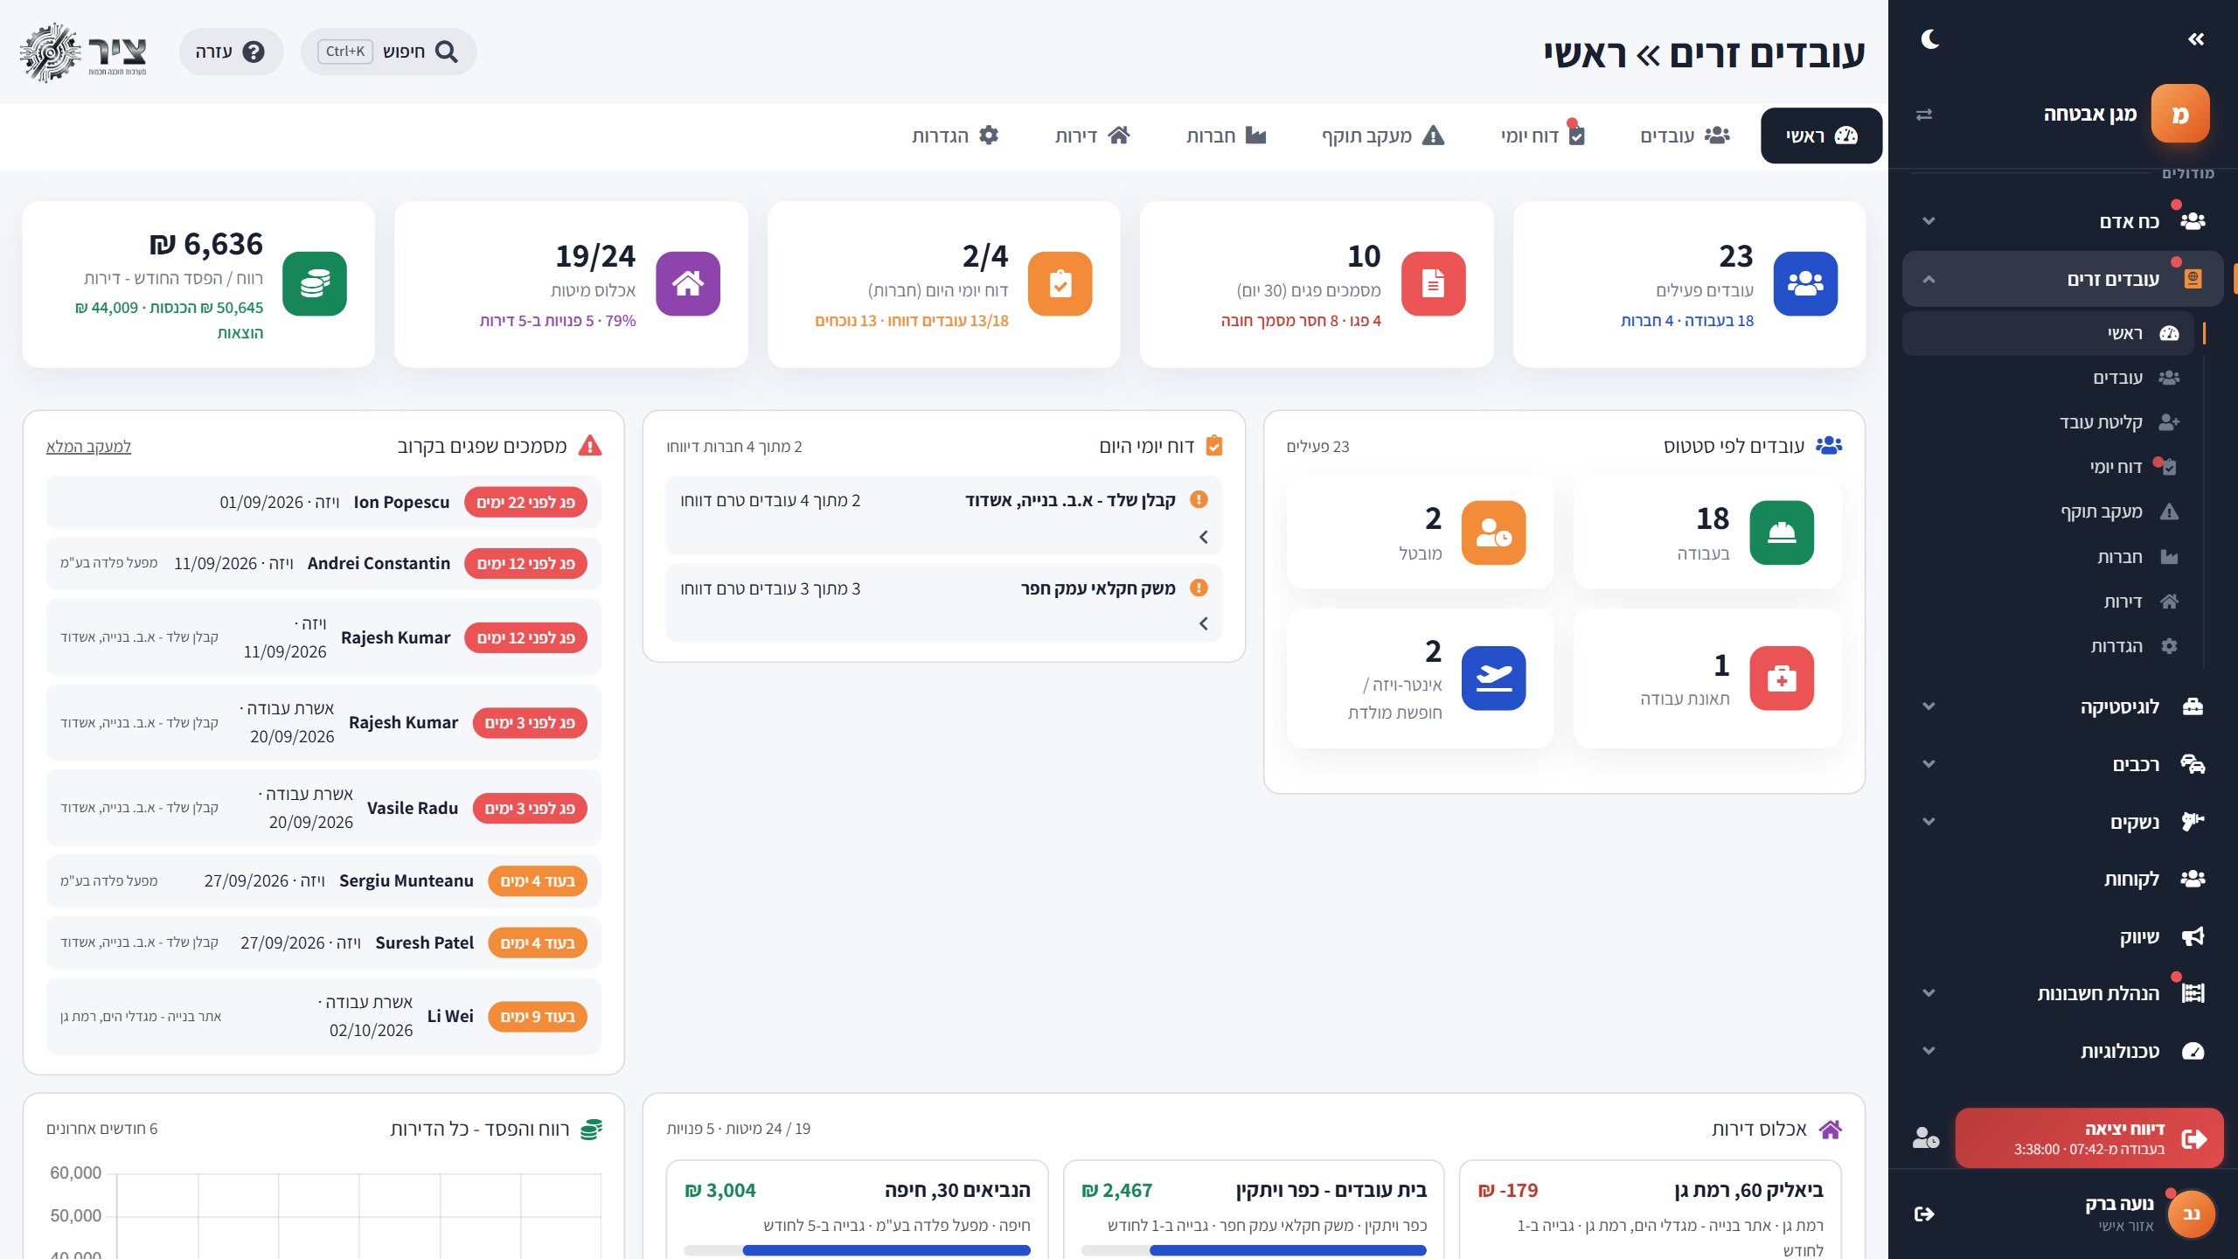Collapse sidebar with double chevron icon
This screenshot has width=2238, height=1259.
2196,39
